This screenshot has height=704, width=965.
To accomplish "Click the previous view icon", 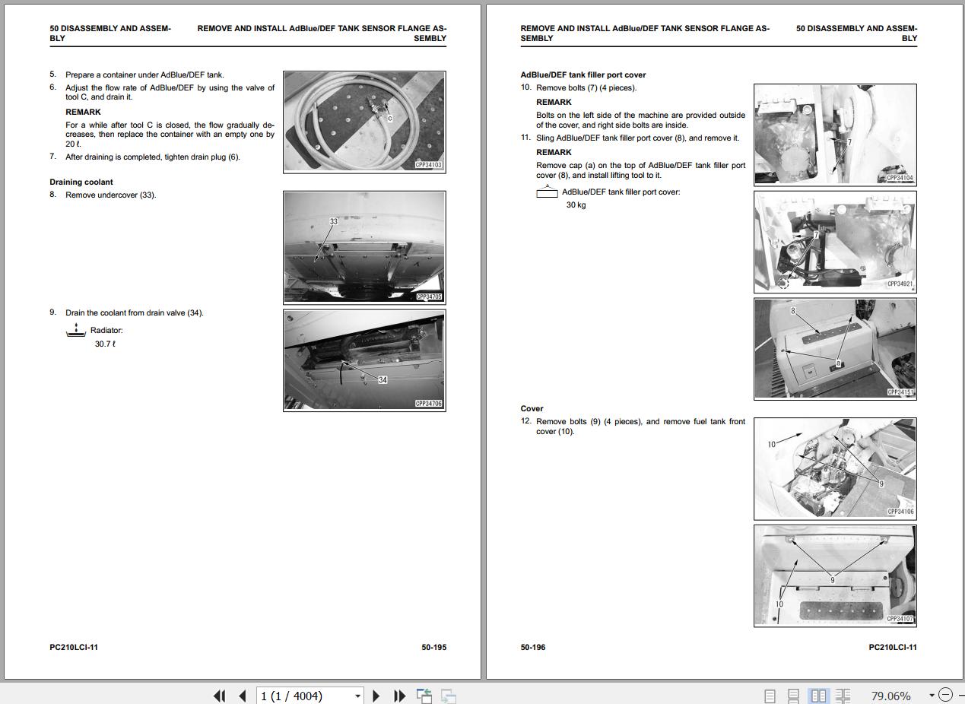I will coord(424,696).
